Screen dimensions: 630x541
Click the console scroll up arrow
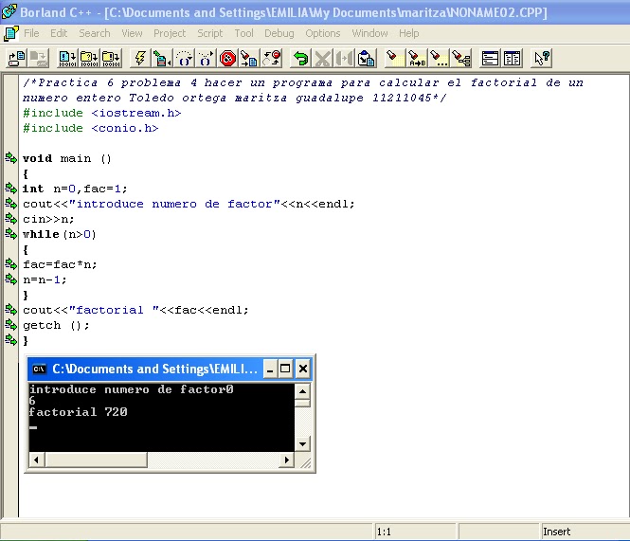click(x=302, y=391)
